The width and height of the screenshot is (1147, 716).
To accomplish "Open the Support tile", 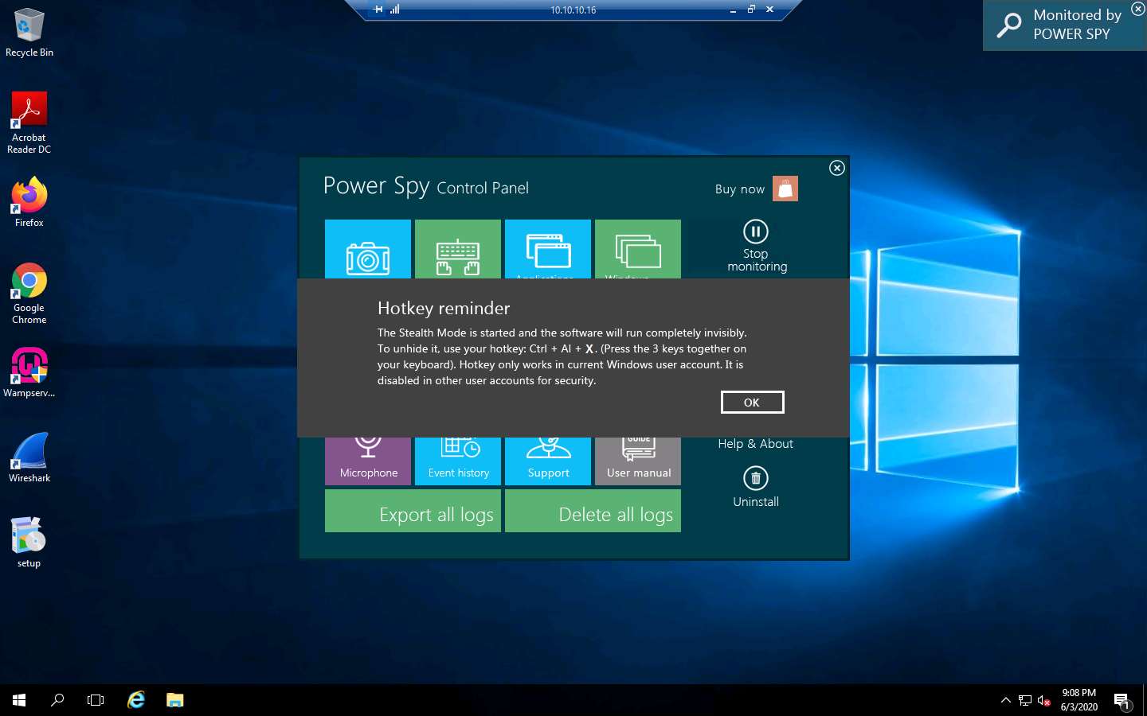I will pyautogui.click(x=548, y=461).
